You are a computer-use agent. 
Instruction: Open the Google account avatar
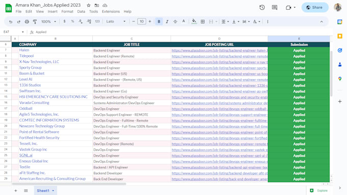338,8
